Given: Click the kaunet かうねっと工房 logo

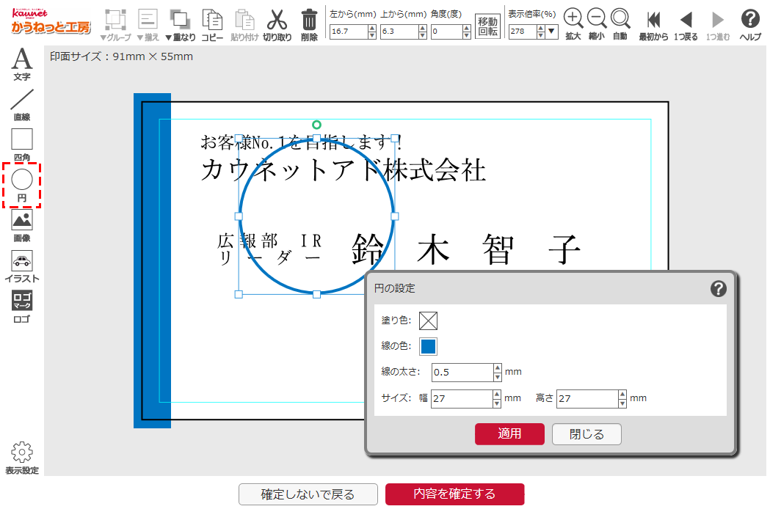Looking at the screenshot, I should pos(51,21).
